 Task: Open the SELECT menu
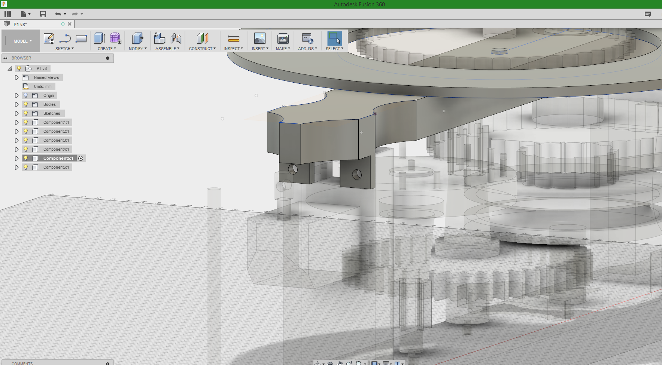point(334,49)
